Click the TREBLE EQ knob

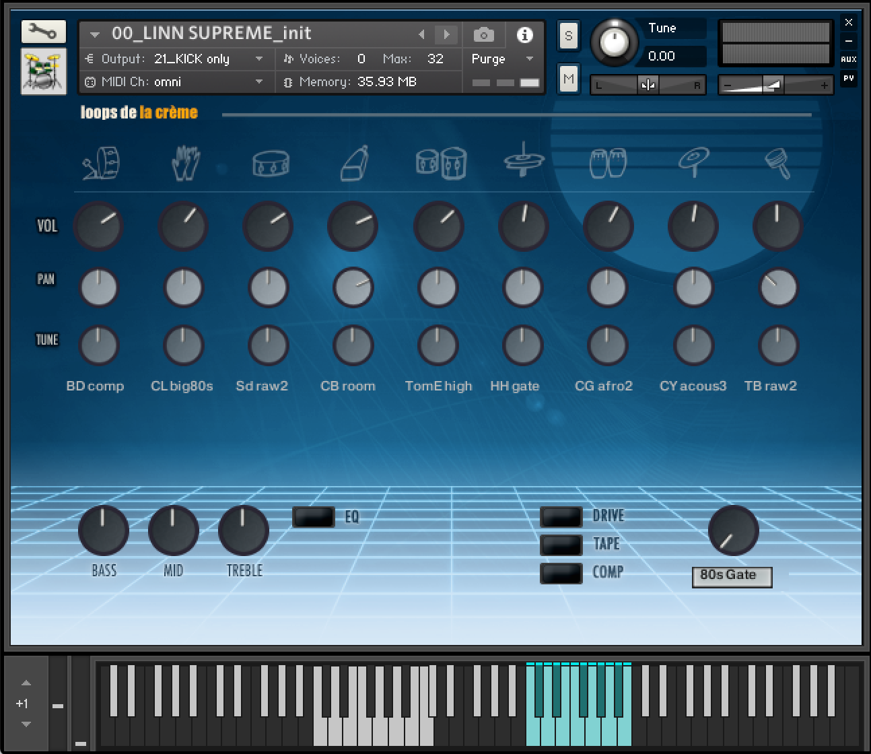tap(244, 530)
